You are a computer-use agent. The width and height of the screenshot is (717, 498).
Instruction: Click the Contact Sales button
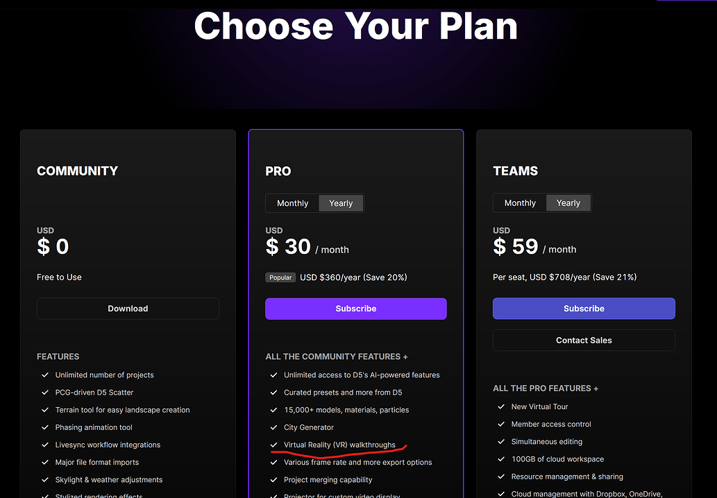click(584, 341)
